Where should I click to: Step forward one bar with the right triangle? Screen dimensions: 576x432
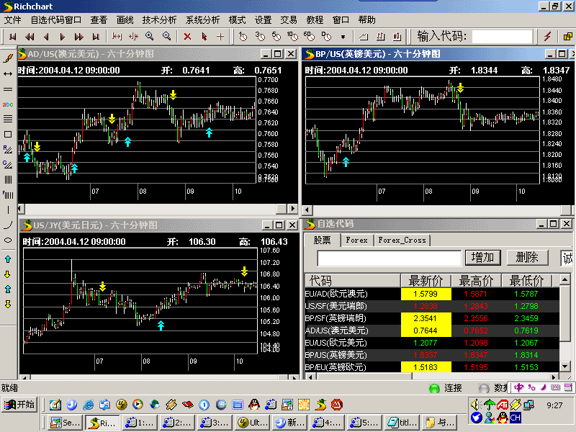coord(63,37)
